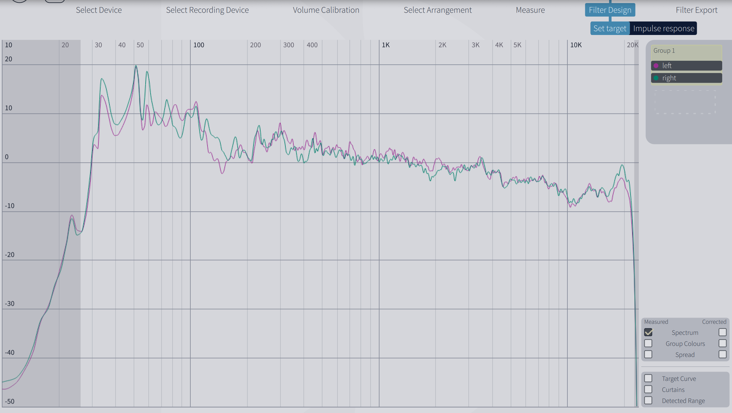This screenshot has height=413, width=732.
Task: Click the Set target button
Action: [610, 28]
